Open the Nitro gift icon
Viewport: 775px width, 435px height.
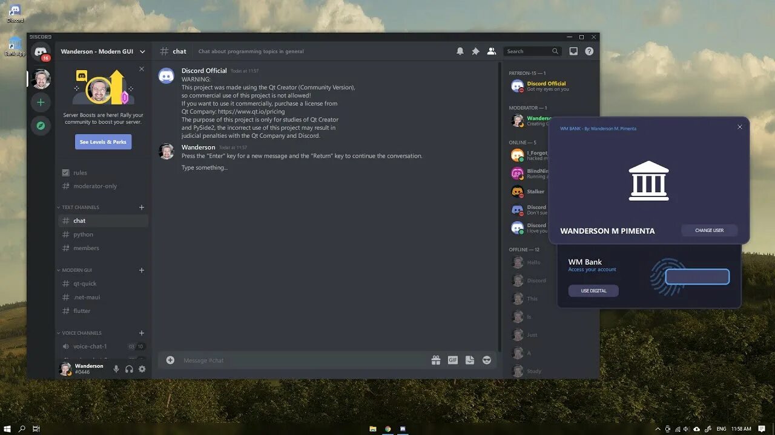[x=436, y=360]
